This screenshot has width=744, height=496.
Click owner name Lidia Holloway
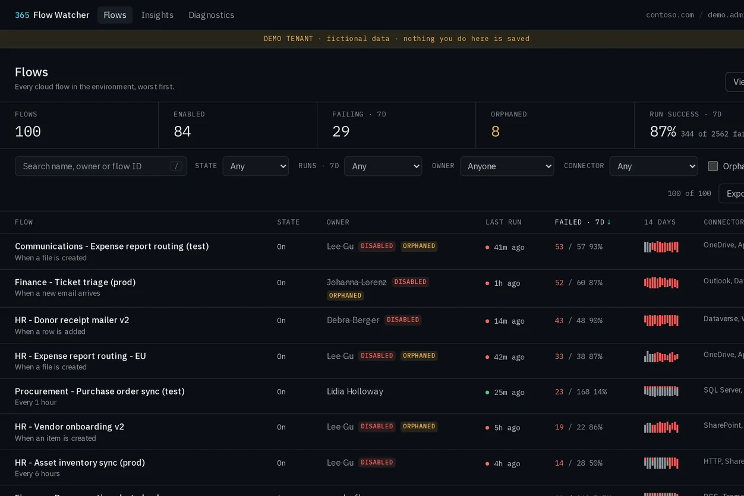[355, 391]
